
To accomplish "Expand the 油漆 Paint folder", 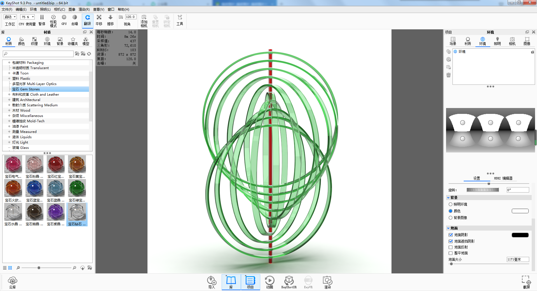I will [x=9, y=126].
